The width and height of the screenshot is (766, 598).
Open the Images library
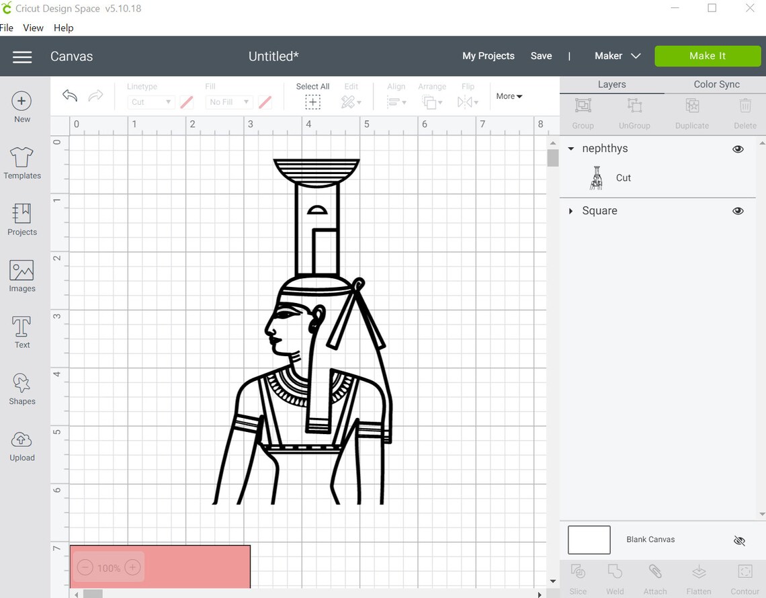pyautogui.click(x=22, y=275)
